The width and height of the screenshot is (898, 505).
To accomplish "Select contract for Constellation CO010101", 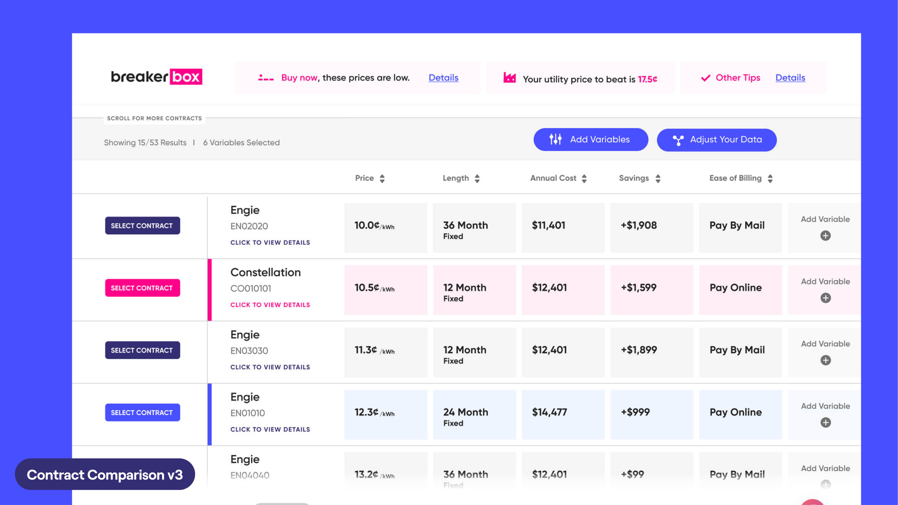I will [142, 288].
